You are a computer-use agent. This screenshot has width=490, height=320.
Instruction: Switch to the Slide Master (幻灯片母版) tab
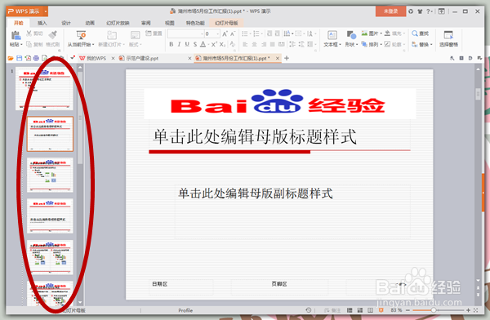tap(226, 23)
